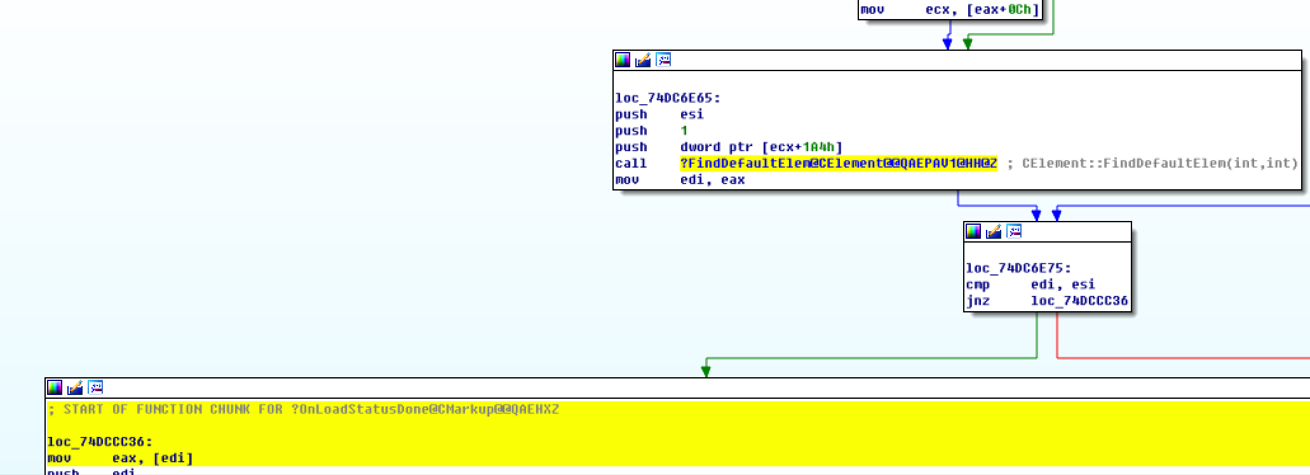This screenshot has width=1310, height=475.
Task: Select the highlighted ?FindDefaultElem@CElement call target
Action: pos(839,163)
